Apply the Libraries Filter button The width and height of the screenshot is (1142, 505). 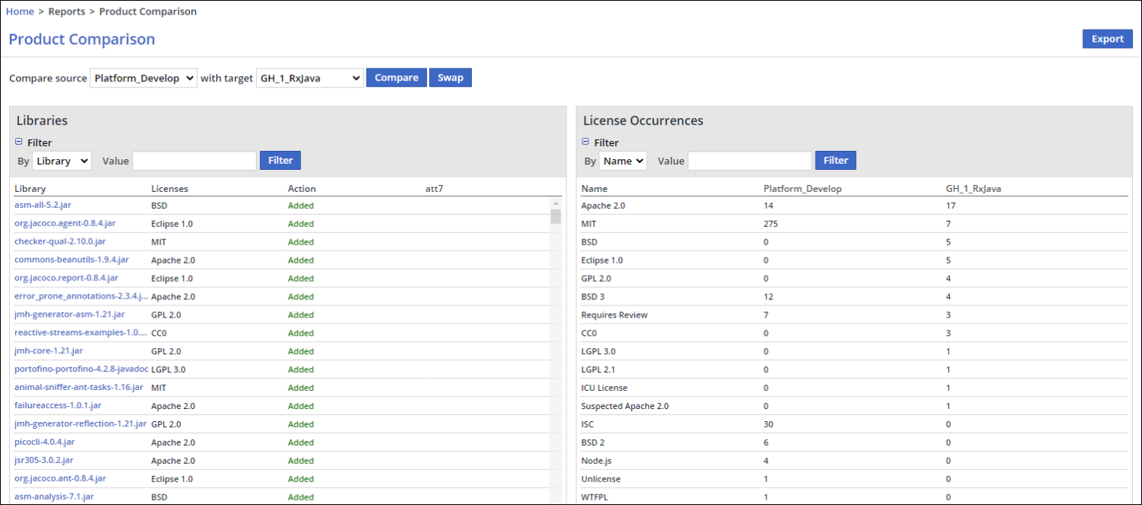[281, 160]
